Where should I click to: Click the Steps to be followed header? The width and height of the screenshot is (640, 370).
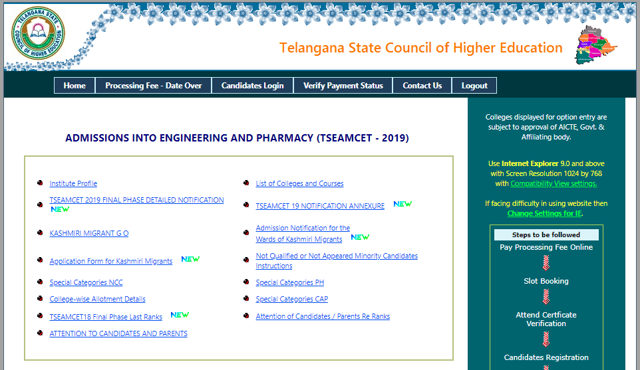coord(546,234)
